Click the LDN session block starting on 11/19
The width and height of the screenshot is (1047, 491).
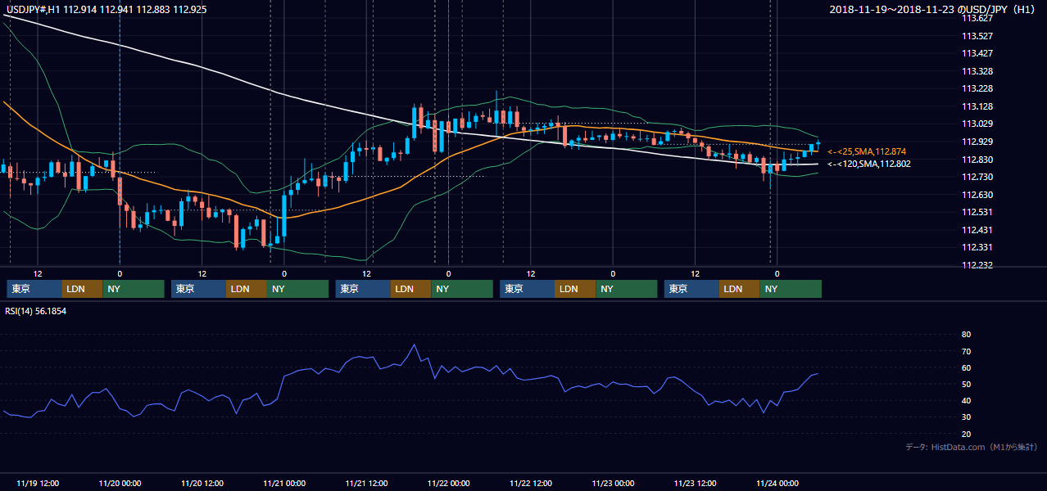[x=83, y=289]
